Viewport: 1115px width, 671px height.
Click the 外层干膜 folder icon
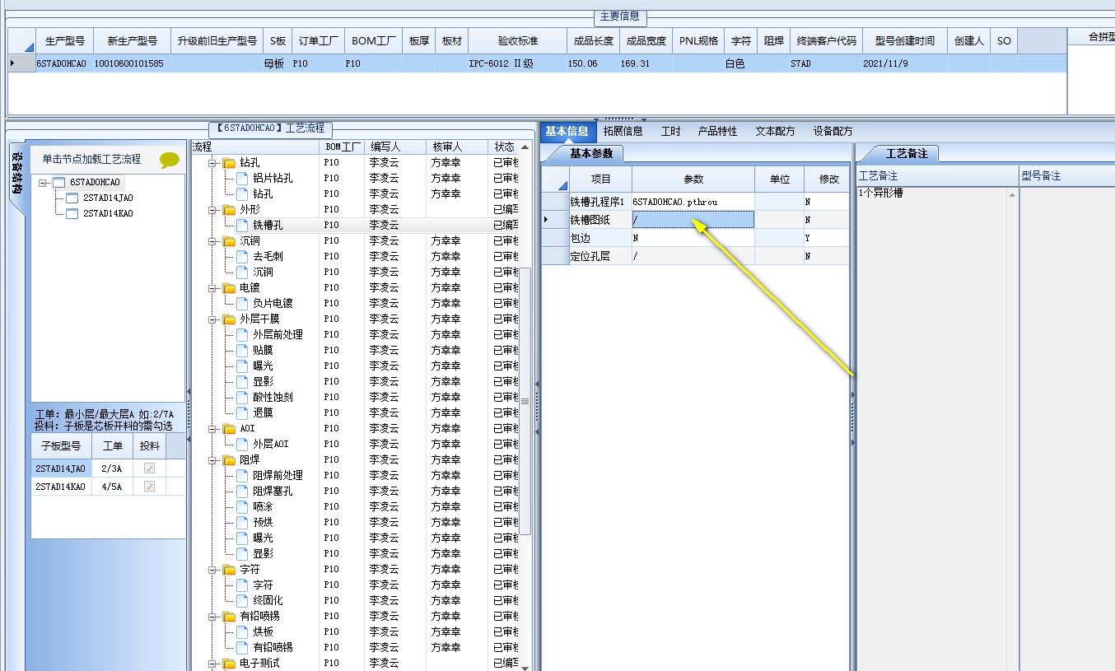[229, 319]
